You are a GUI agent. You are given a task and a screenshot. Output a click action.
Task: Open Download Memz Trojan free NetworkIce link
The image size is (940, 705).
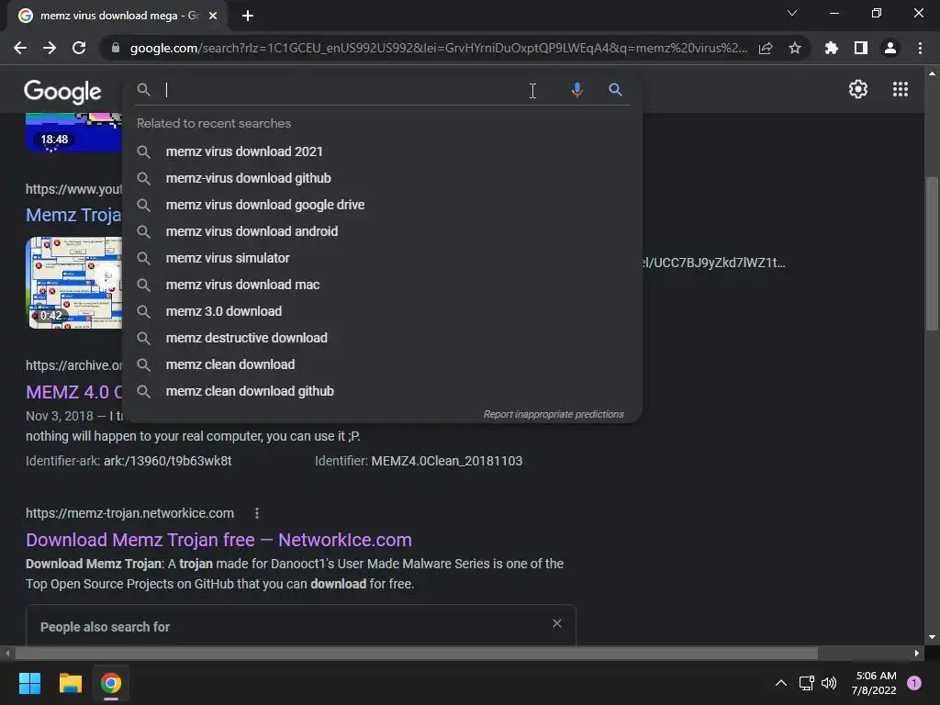click(218, 540)
